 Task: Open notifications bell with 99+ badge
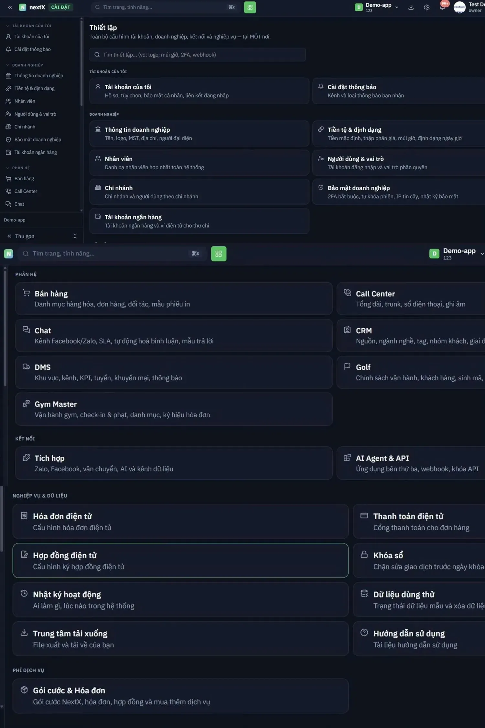[442, 6]
